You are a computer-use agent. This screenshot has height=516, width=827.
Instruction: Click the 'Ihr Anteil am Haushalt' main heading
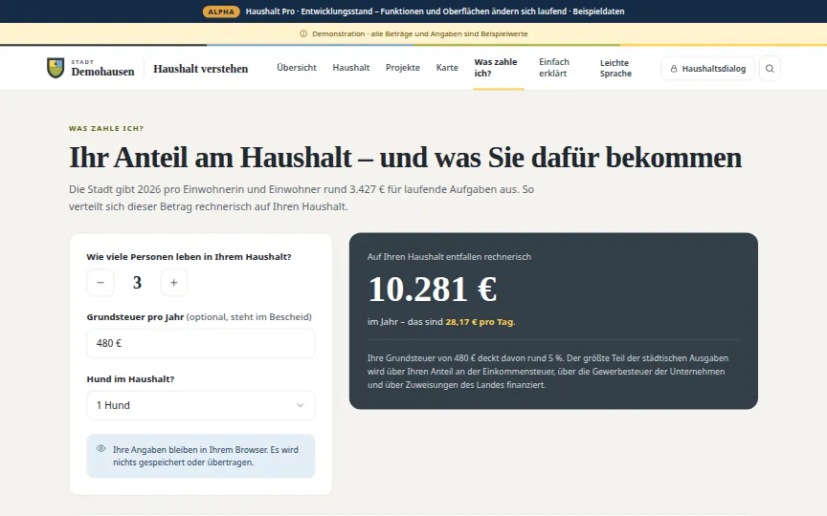click(405, 157)
